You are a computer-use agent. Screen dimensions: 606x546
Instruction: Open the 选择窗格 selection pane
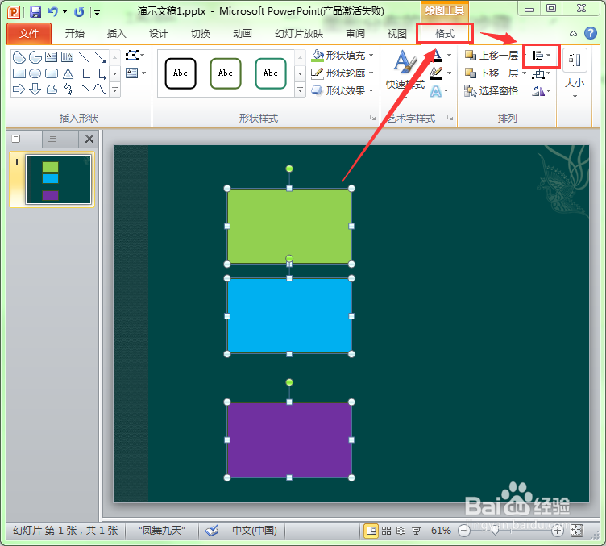point(492,90)
